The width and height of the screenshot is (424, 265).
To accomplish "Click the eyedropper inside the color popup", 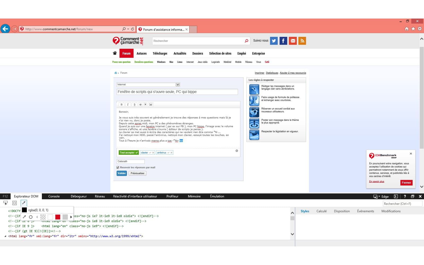I will [x=24, y=217].
